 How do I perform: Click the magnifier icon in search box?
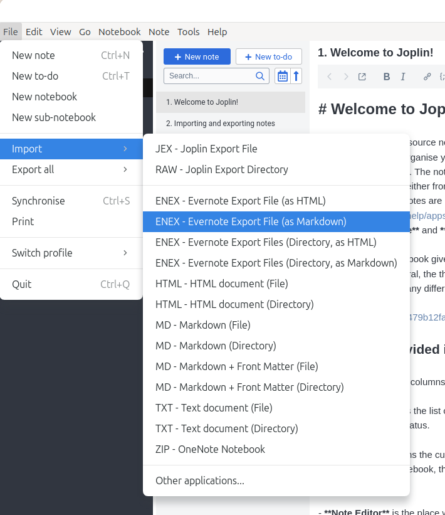click(260, 76)
